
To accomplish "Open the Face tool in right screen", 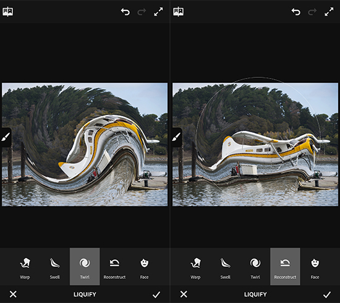I will (x=315, y=267).
